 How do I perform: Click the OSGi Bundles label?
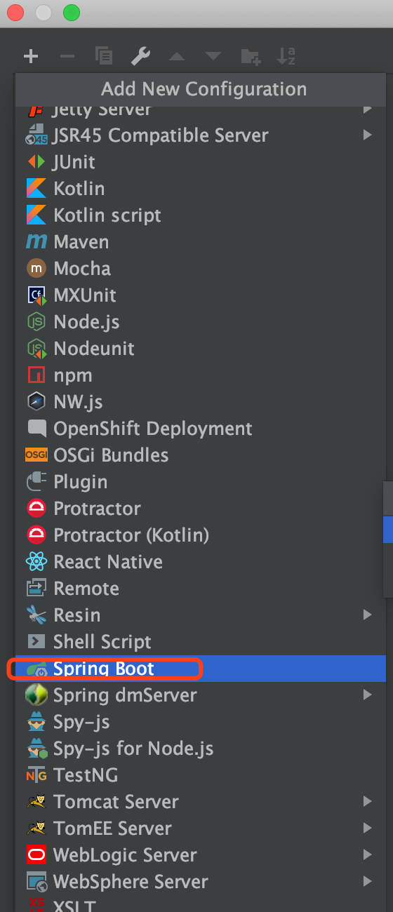point(111,455)
